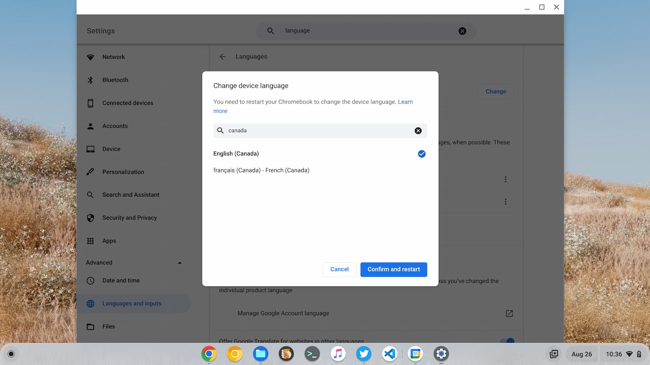This screenshot has width=650, height=365.
Task: Select français (Canada) - French (Canada)
Action: (x=320, y=170)
